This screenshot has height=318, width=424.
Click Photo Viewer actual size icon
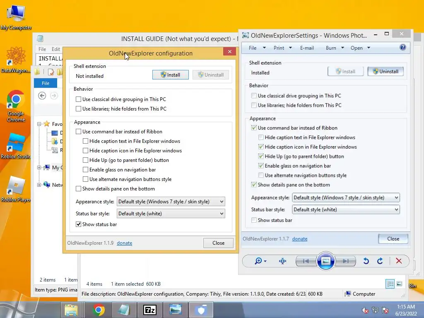coord(282,261)
